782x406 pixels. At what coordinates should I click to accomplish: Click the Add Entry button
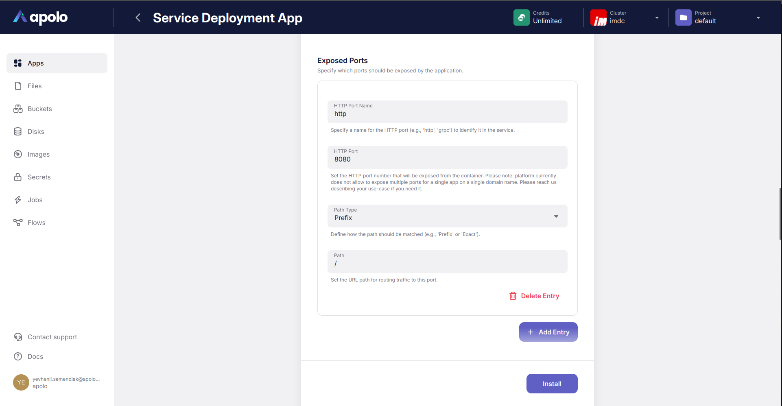(x=548, y=332)
